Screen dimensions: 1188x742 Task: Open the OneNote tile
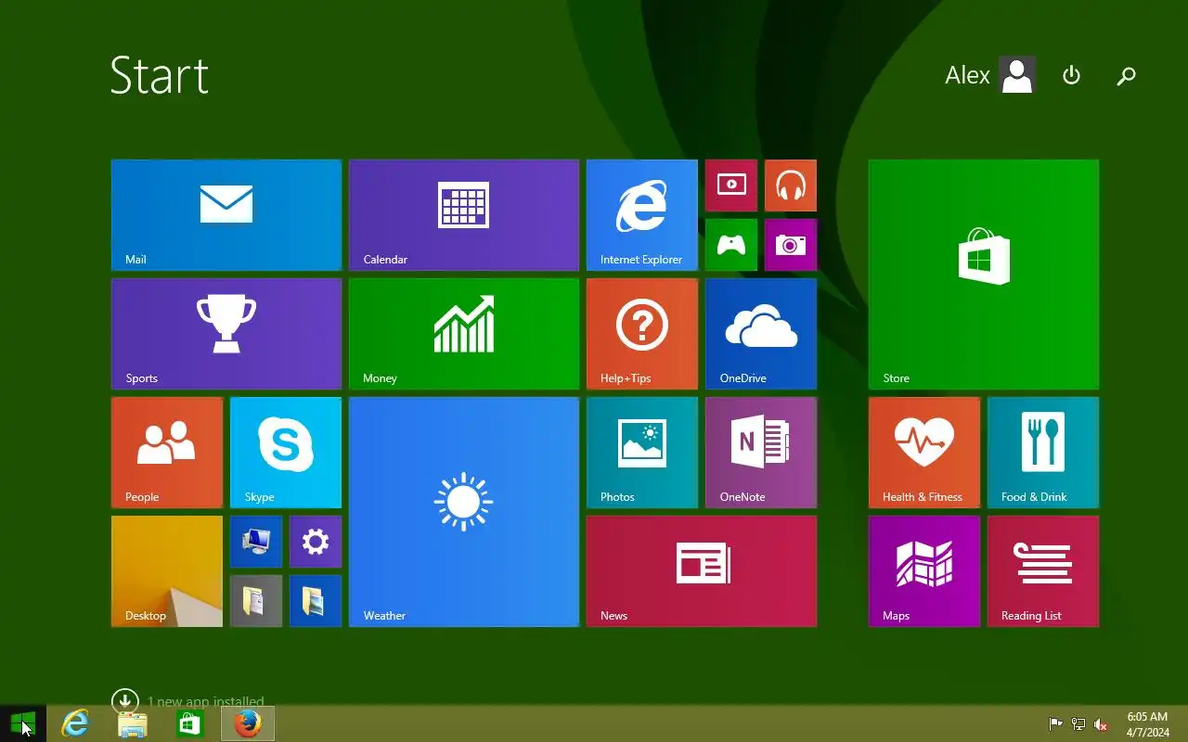pos(761,453)
